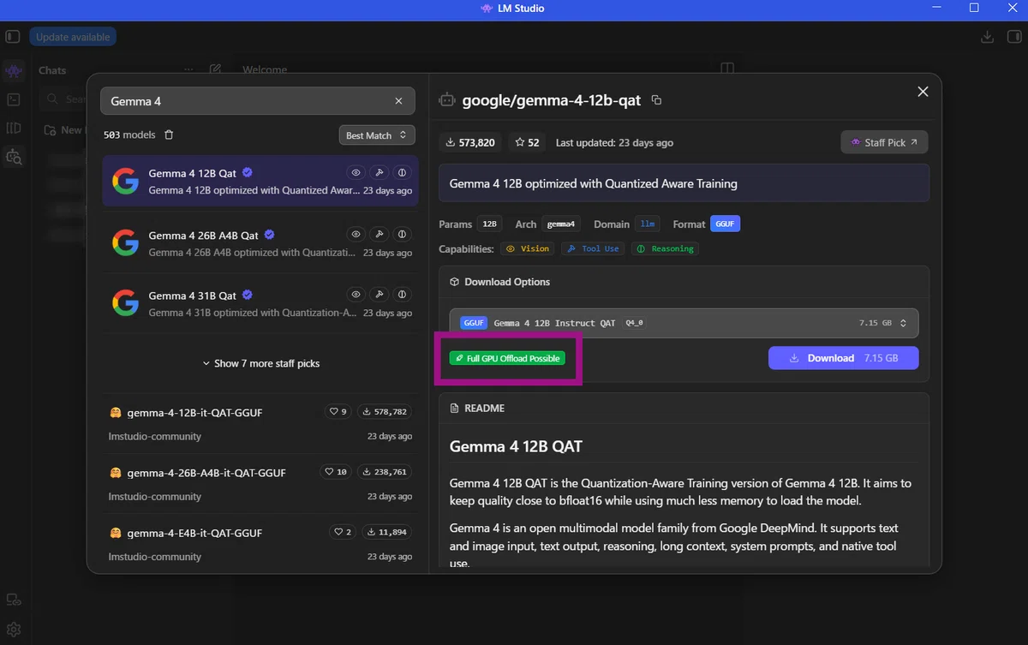This screenshot has height=645, width=1028.
Task: Open the Developer view in the left sidebar
Action: click(14, 99)
